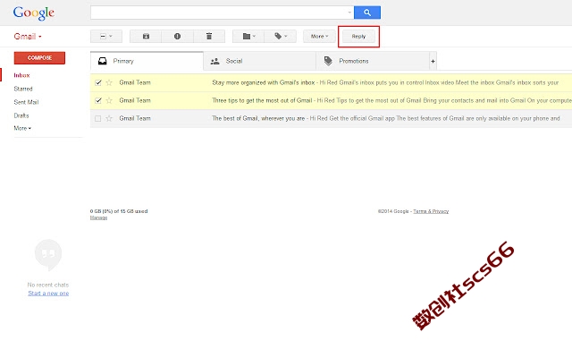The width and height of the screenshot is (572, 358).
Task: Open 'The best of Gmail, wherever you are' email
Action: 331,118
